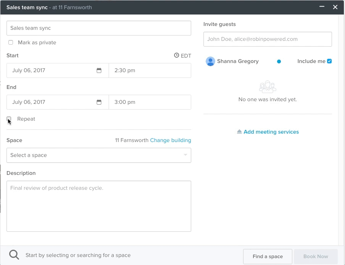Enable the Mark as private checkbox
This screenshot has height=265, width=345.
(x=11, y=42)
